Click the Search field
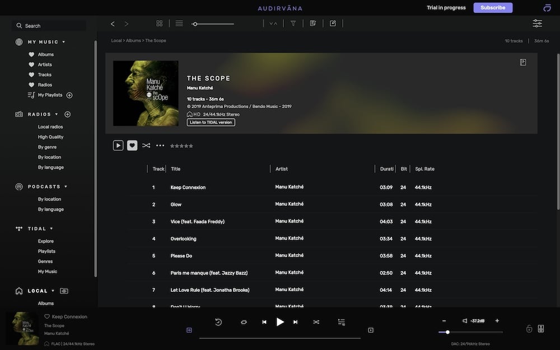560x350 pixels. tap(50, 26)
